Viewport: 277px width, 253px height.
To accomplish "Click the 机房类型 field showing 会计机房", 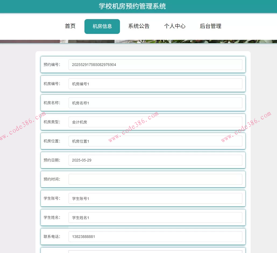I will coord(155,122).
